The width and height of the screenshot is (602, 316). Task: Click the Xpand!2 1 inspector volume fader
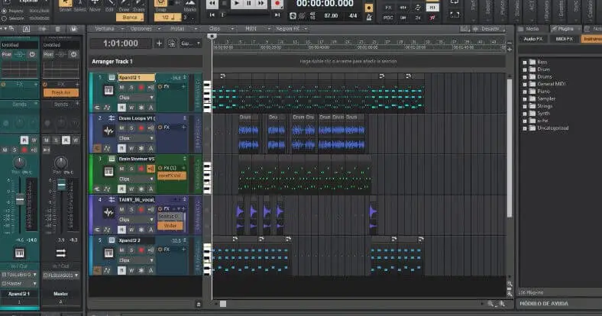(20, 199)
